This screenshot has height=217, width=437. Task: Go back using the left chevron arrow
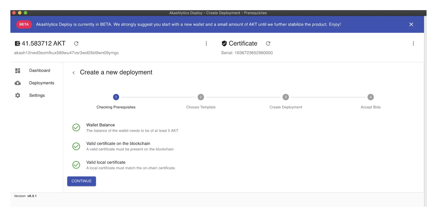coord(74,73)
